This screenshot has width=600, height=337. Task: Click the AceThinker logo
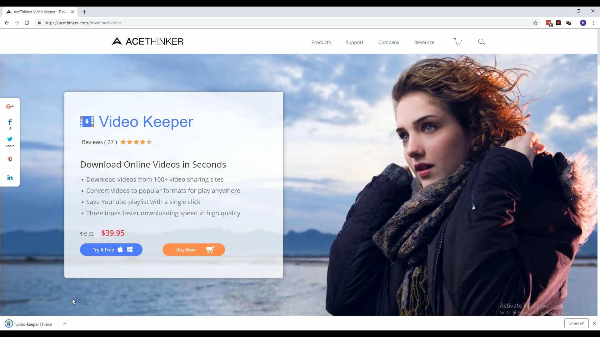tap(147, 41)
